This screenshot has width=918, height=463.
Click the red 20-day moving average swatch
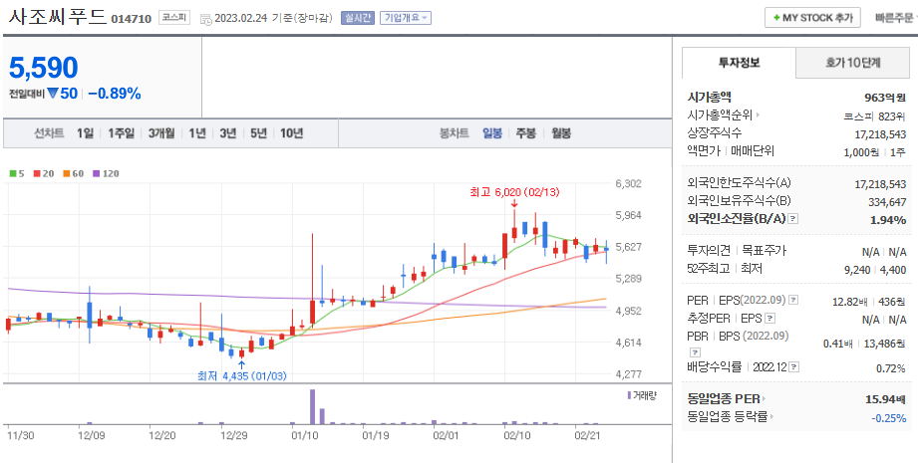click(x=36, y=173)
